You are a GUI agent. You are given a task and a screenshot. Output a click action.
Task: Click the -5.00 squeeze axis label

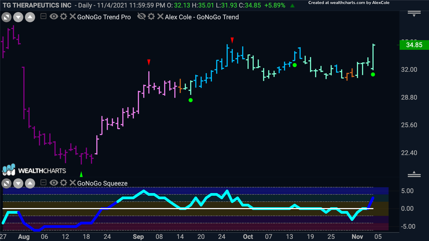pyautogui.click(x=408, y=227)
